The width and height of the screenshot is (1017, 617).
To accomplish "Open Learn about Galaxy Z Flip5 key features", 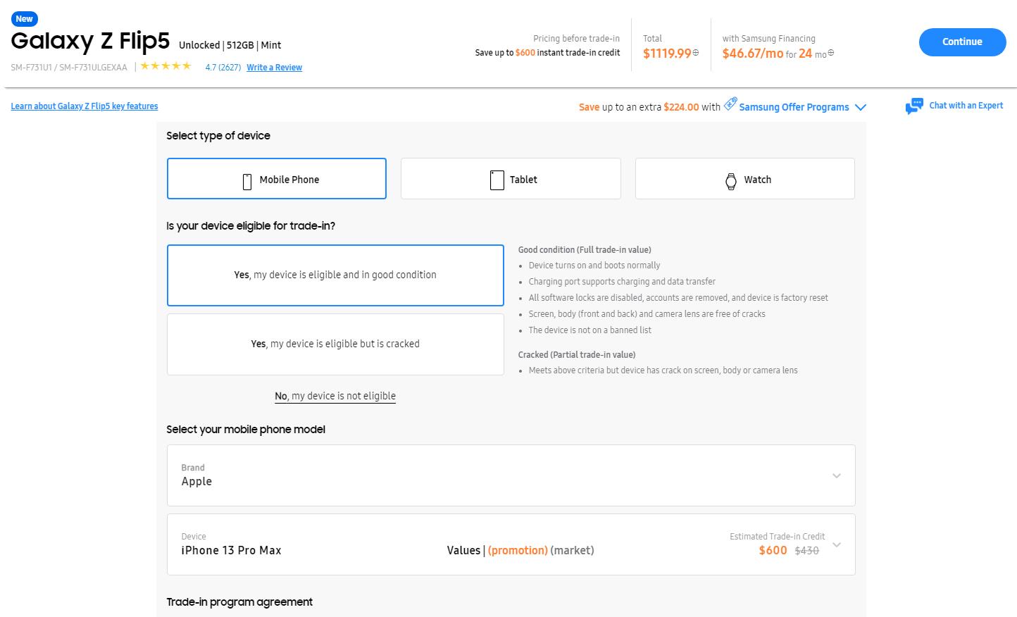I will 85,106.
